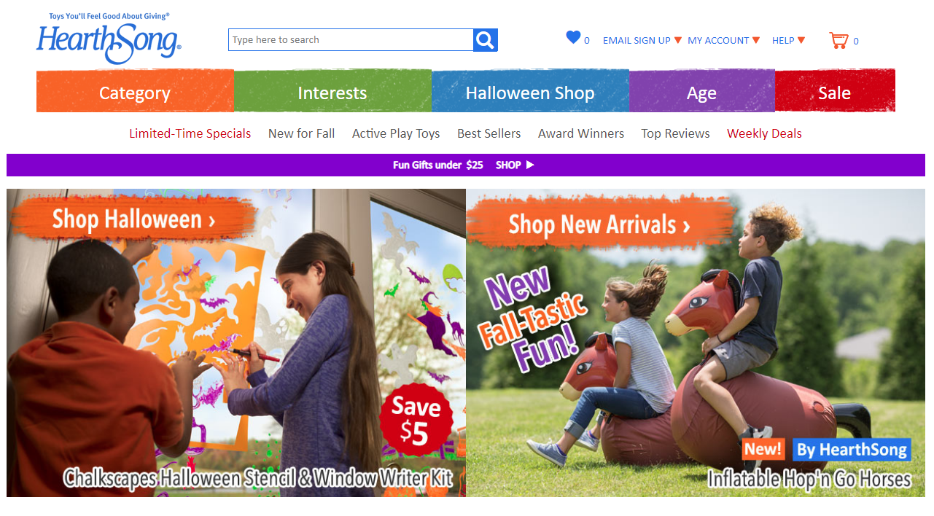
Task: Open the shopping cart icon
Action: tap(839, 40)
